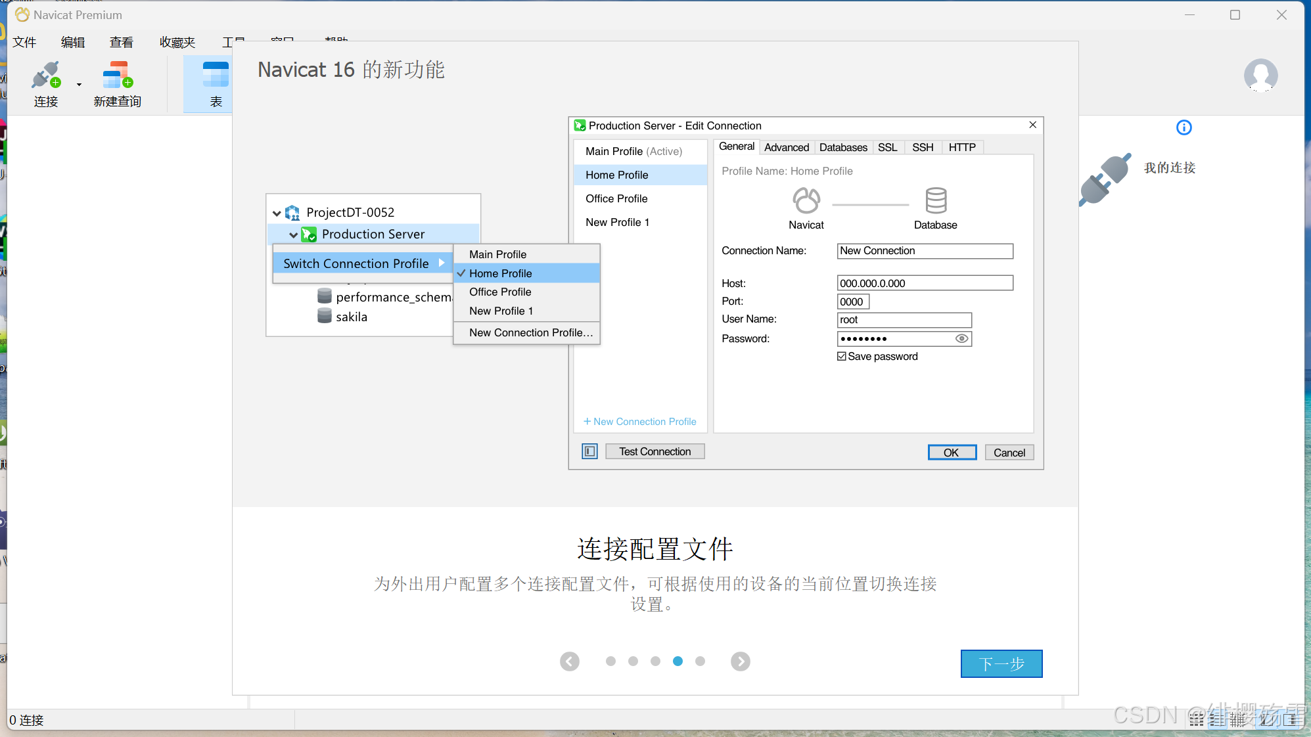Select the performance_schema database row
Viewport: 1311px width, 737px height.
click(x=385, y=297)
